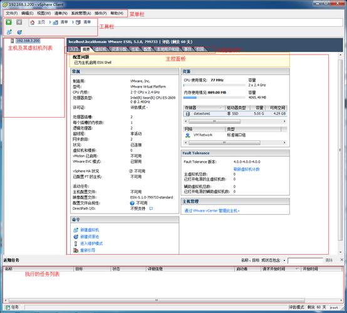Image resolution: width=347 pixels, height=313 pixels.
Task: Click the 新建资源池 command link
Action: click(x=90, y=237)
